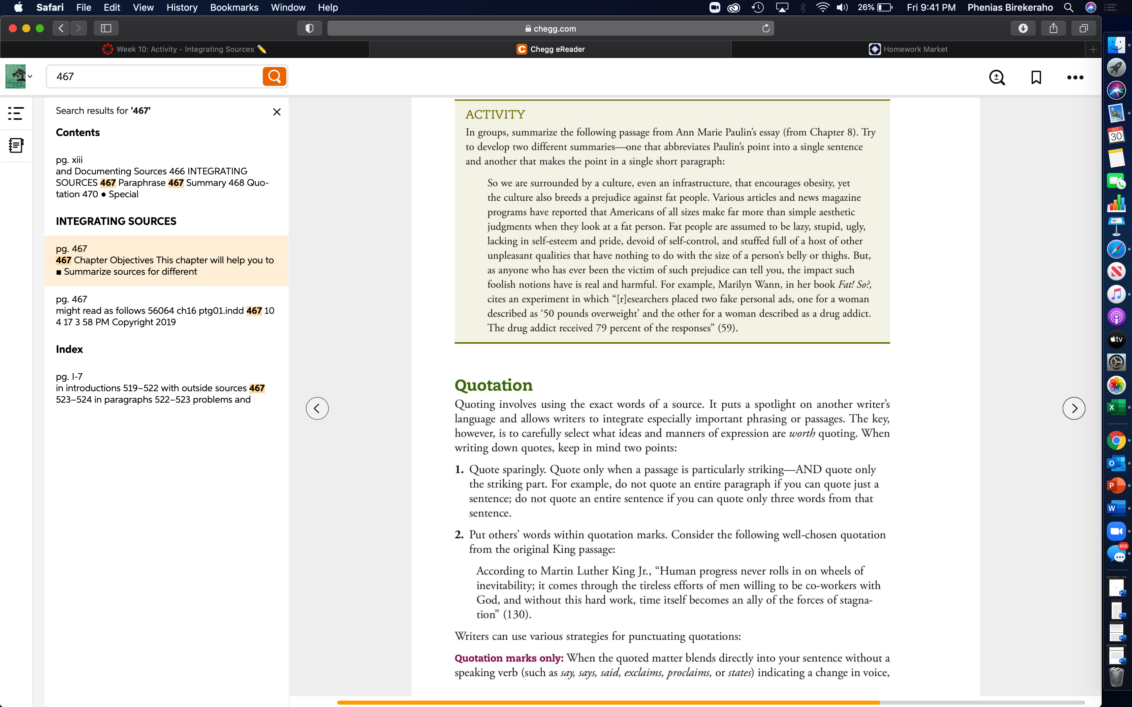Go to the previous page arrow
1132x707 pixels.
[317, 408]
